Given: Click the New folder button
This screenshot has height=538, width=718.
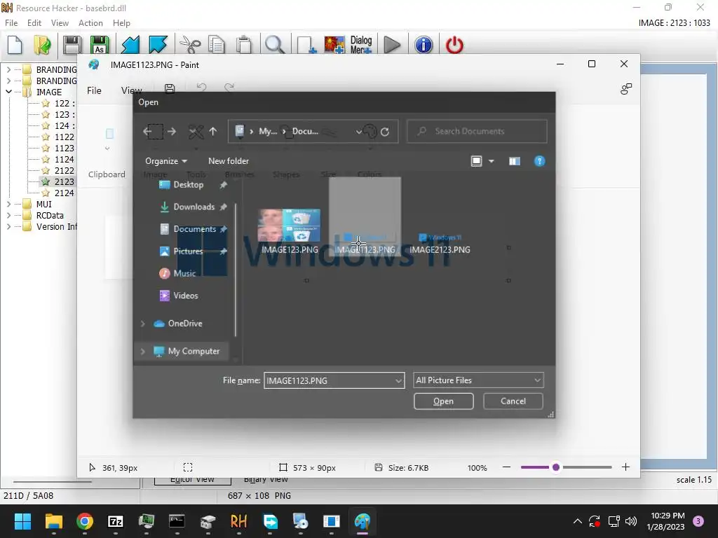Looking at the screenshot, I should tap(229, 161).
